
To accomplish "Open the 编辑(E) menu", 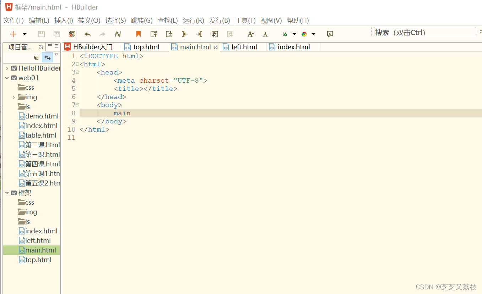I will point(39,20).
